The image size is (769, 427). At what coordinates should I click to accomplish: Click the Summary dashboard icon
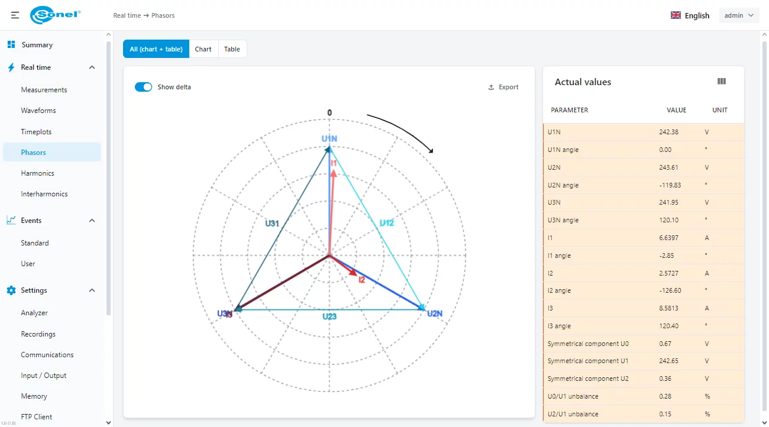(11, 45)
